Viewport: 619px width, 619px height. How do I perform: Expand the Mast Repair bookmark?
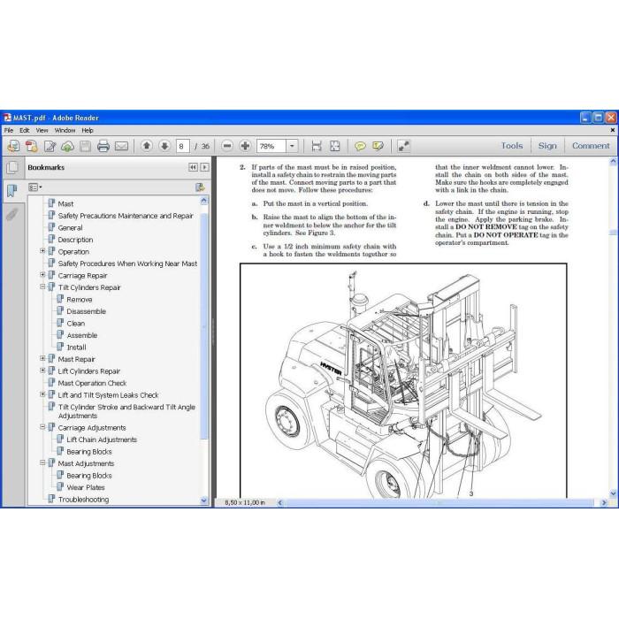[42, 358]
